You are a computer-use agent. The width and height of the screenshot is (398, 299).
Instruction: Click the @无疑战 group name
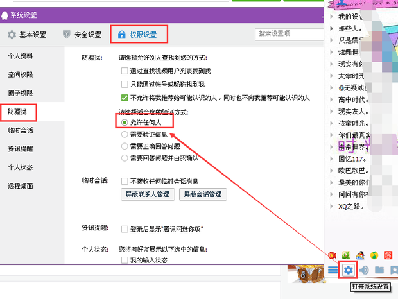pyautogui.click(x=352, y=88)
